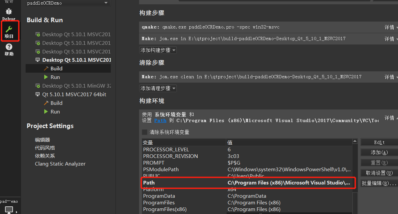
Task: Open the 添加清理步骤 dropdown
Action: 158,88
